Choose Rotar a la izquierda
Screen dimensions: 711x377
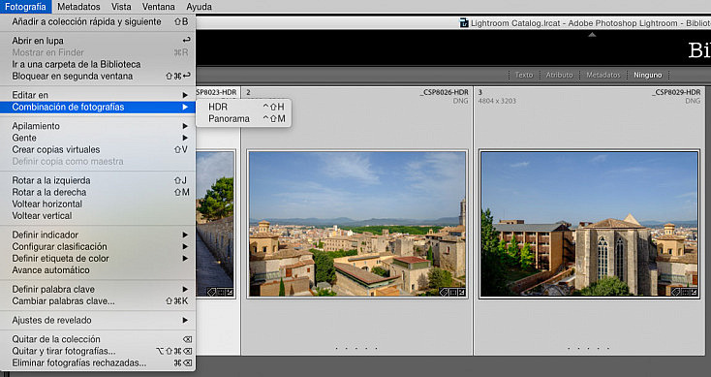98,180
